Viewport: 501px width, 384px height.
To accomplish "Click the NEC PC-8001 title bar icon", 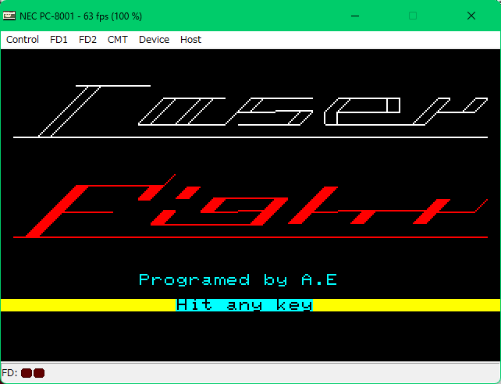I will pos(9,16).
